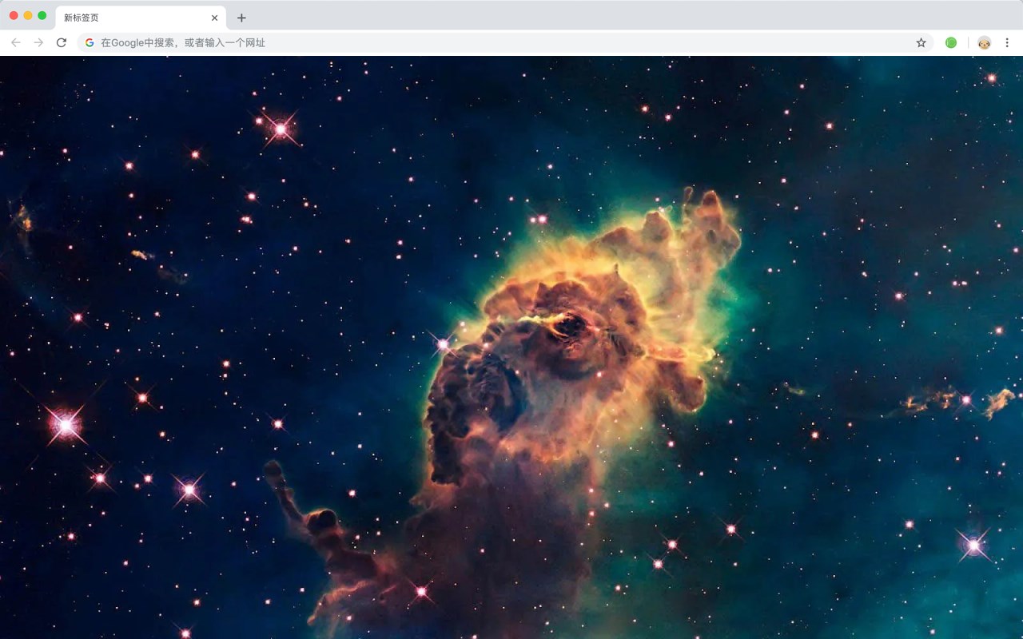Minimize the window with the yellow button
This screenshot has width=1023, height=639.
click(x=28, y=15)
